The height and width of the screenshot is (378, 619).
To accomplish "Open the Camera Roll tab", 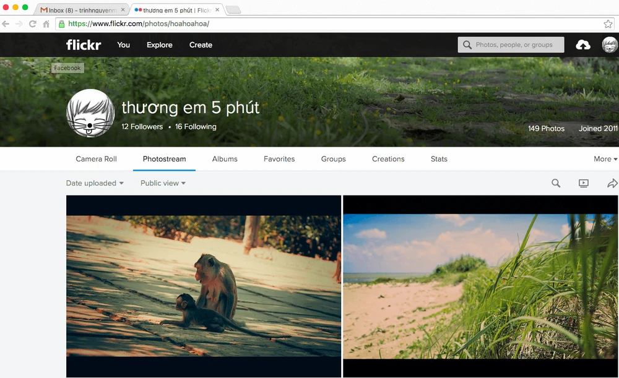I will pyautogui.click(x=96, y=159).
